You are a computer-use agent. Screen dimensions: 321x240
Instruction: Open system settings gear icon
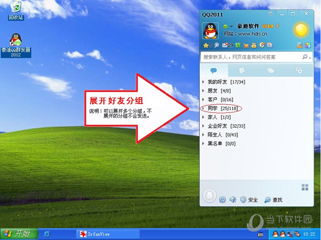223,199
